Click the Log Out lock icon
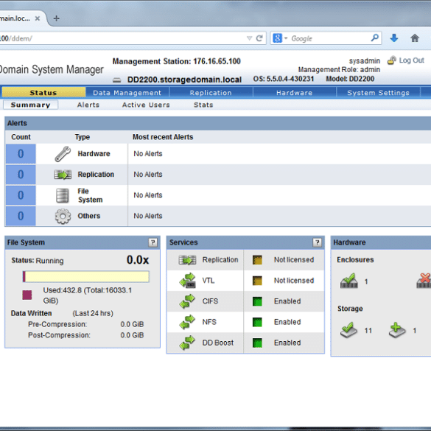 point(392,60)
